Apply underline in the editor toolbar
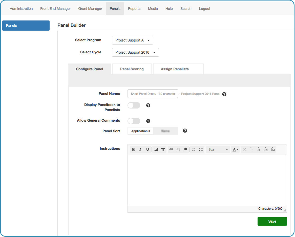This screenshot has width=295, height=237. [x=148, y=149]
